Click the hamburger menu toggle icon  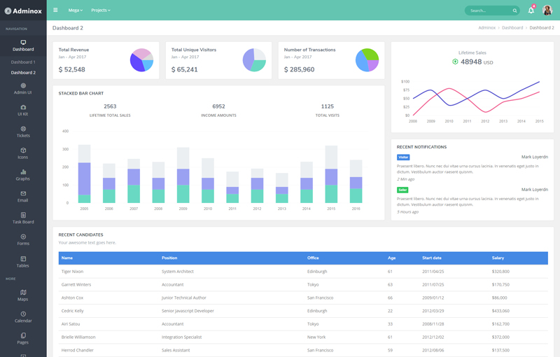(x=55, y=10)
